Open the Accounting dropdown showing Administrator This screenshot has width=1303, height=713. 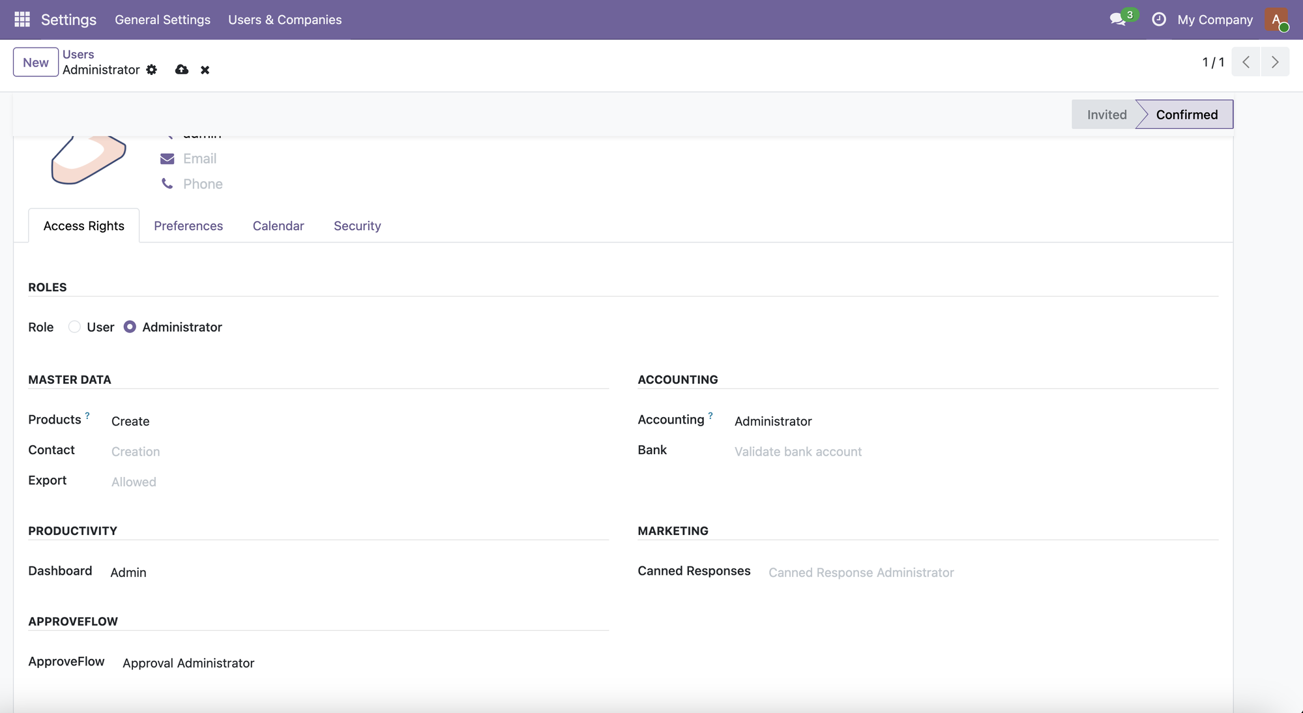773,421
